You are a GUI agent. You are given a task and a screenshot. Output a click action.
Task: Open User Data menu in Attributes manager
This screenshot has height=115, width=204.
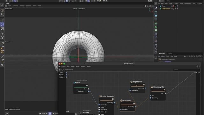pos(173,56)
